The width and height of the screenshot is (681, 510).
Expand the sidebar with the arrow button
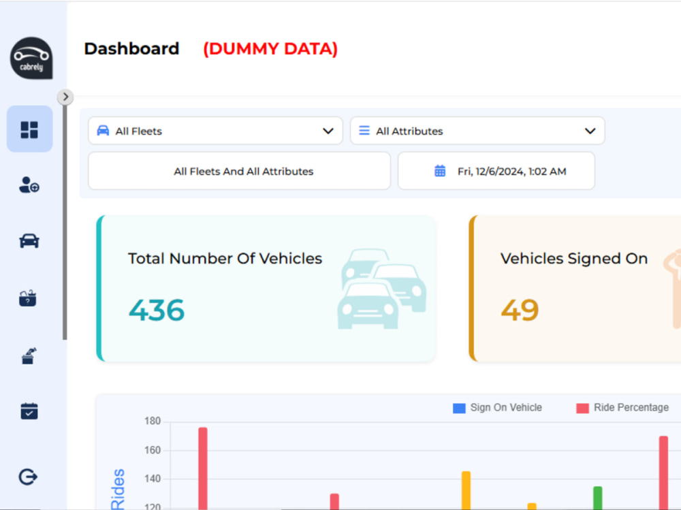pos(65,97)
